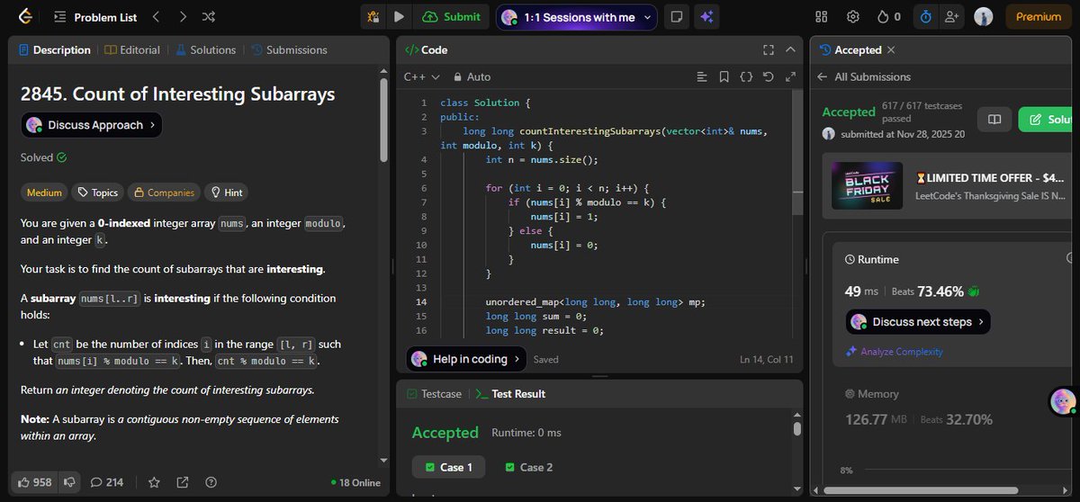Click the AI sparkle icon in top bar

pyautogui.click(x=706, y=16)
